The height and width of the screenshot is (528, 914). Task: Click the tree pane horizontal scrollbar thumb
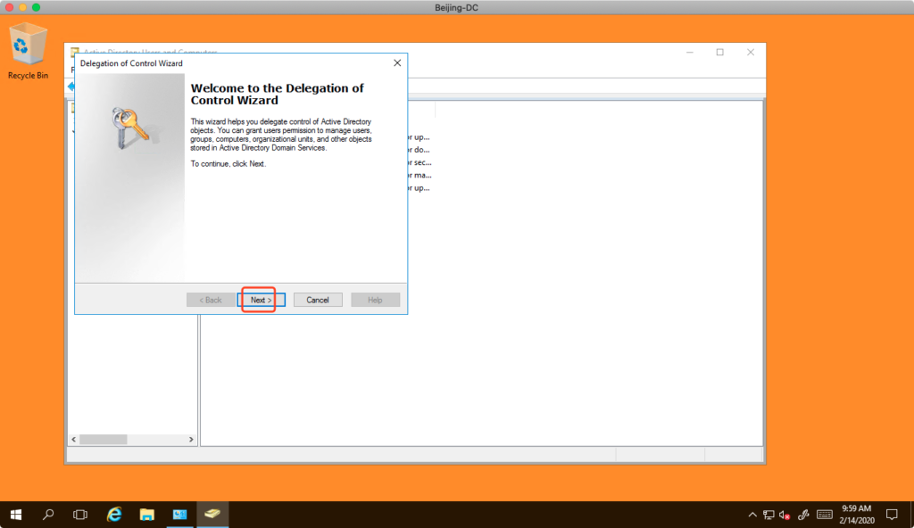click(x=104, y=440)
